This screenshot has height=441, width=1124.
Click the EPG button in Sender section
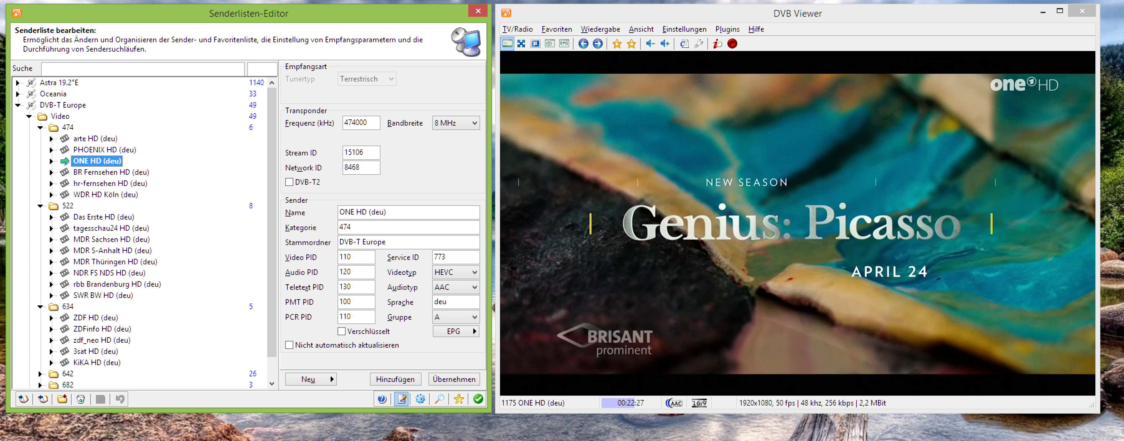pos(456,332)
